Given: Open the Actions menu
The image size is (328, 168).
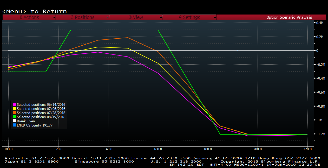Looking at the screenshot, I should click(29, 17).
